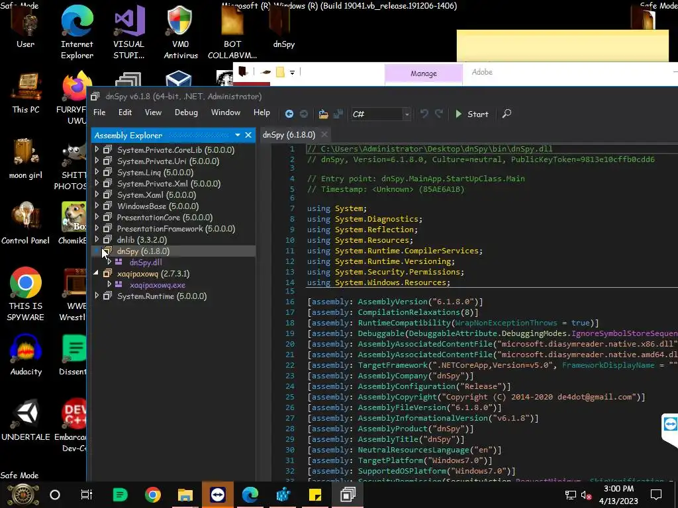Screen dimensions: 678x508
Task: Open the moon girl desktop icon
Action: [26, 157]
